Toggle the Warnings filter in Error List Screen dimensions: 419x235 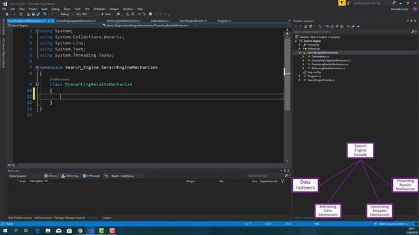70,176
